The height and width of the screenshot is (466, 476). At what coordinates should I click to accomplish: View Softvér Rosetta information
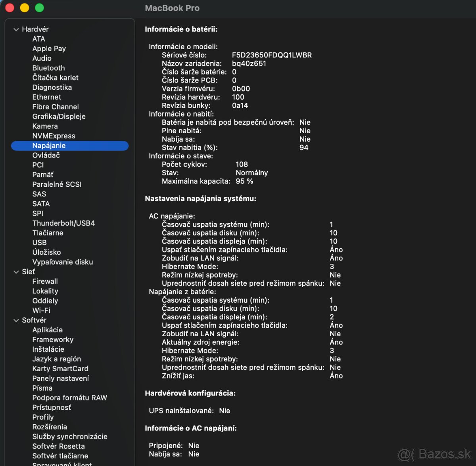58,446
